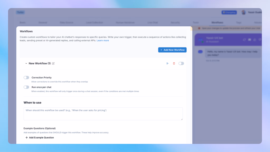Open the Turbo dropdown at the top left
Viewport: 270px width, 152px height.
pos(20,12)
